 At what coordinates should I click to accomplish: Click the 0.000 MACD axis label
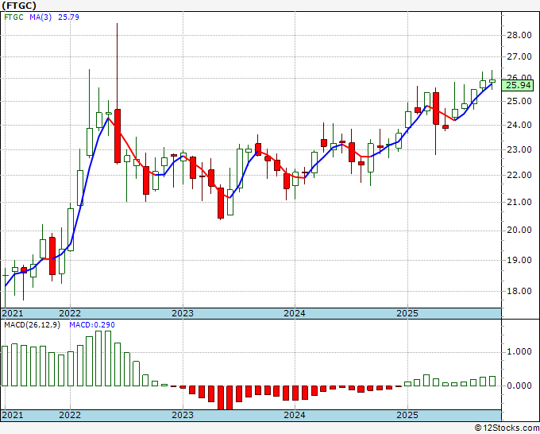click(x=519, y=386)
